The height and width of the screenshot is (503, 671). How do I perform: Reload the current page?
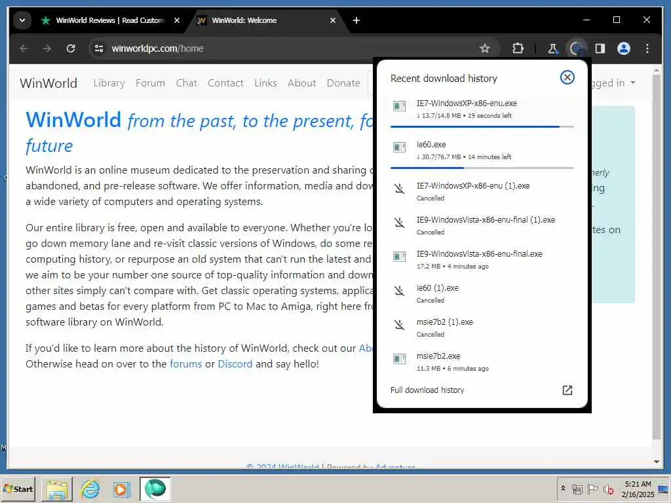click(71, 48)
